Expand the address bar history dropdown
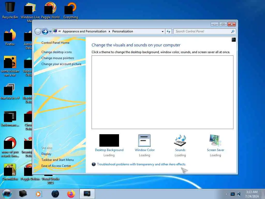The image size is (265, 199). (x=163, y=31)
